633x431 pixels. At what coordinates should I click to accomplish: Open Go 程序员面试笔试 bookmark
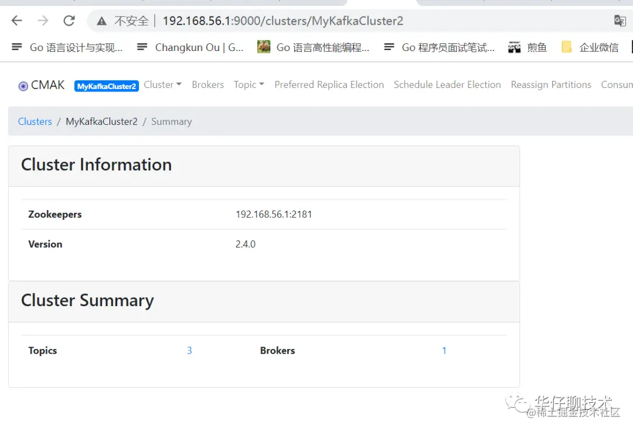(439, 47)
